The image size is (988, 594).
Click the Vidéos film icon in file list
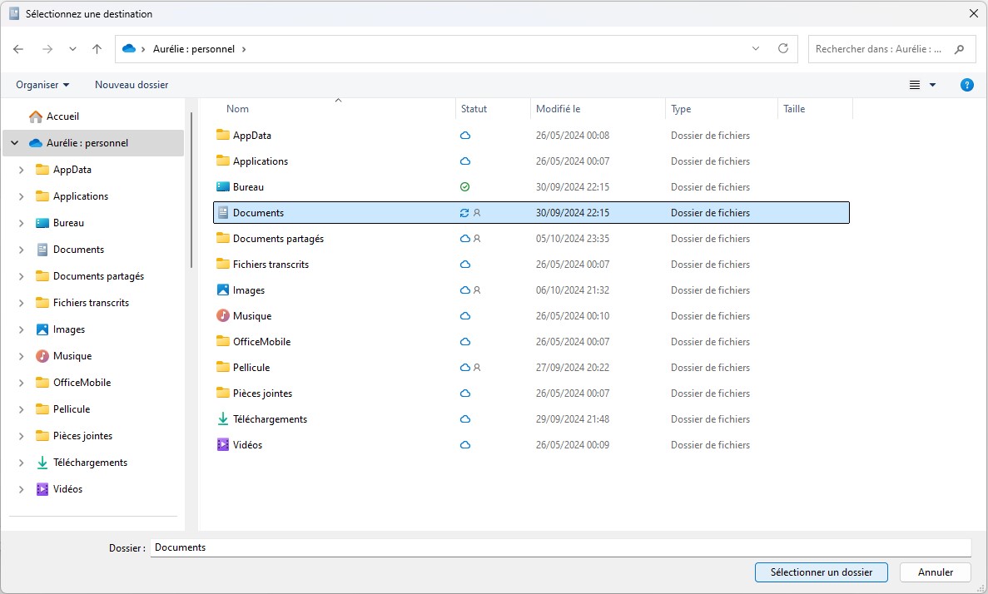click(x=222, y=445)
